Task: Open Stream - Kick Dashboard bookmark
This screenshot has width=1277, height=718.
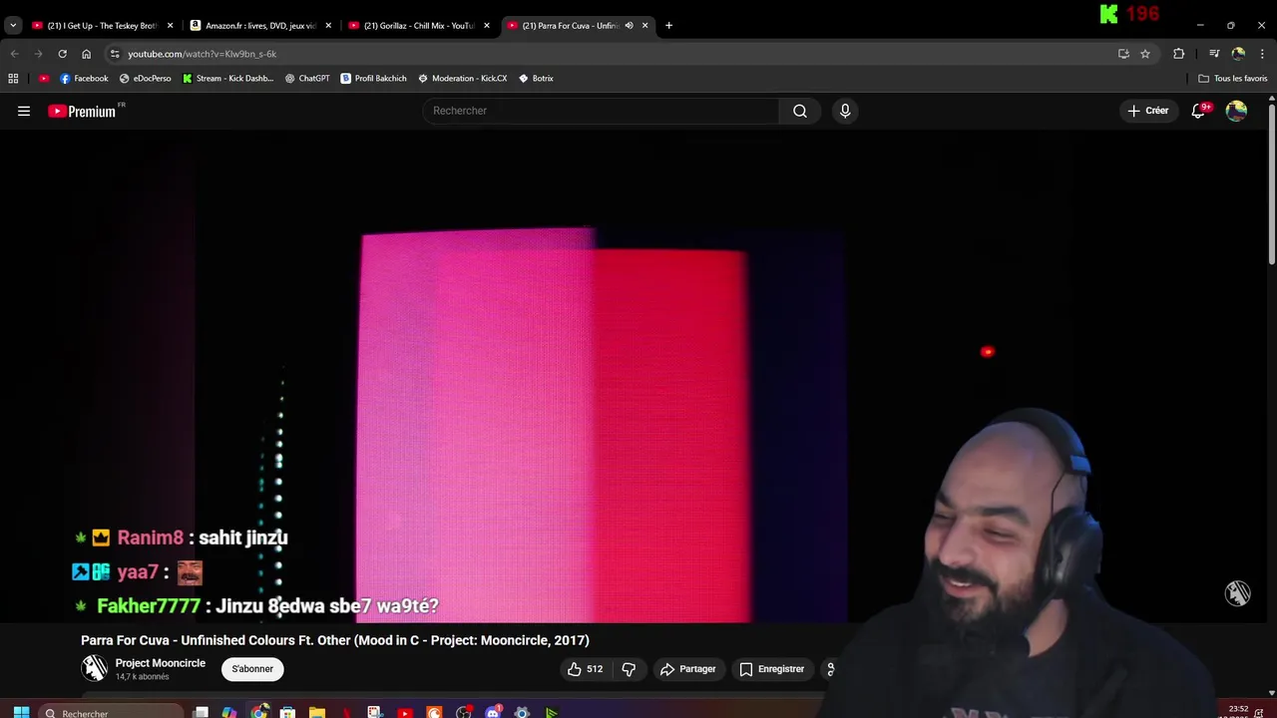Action: click(x=227, y=78)
